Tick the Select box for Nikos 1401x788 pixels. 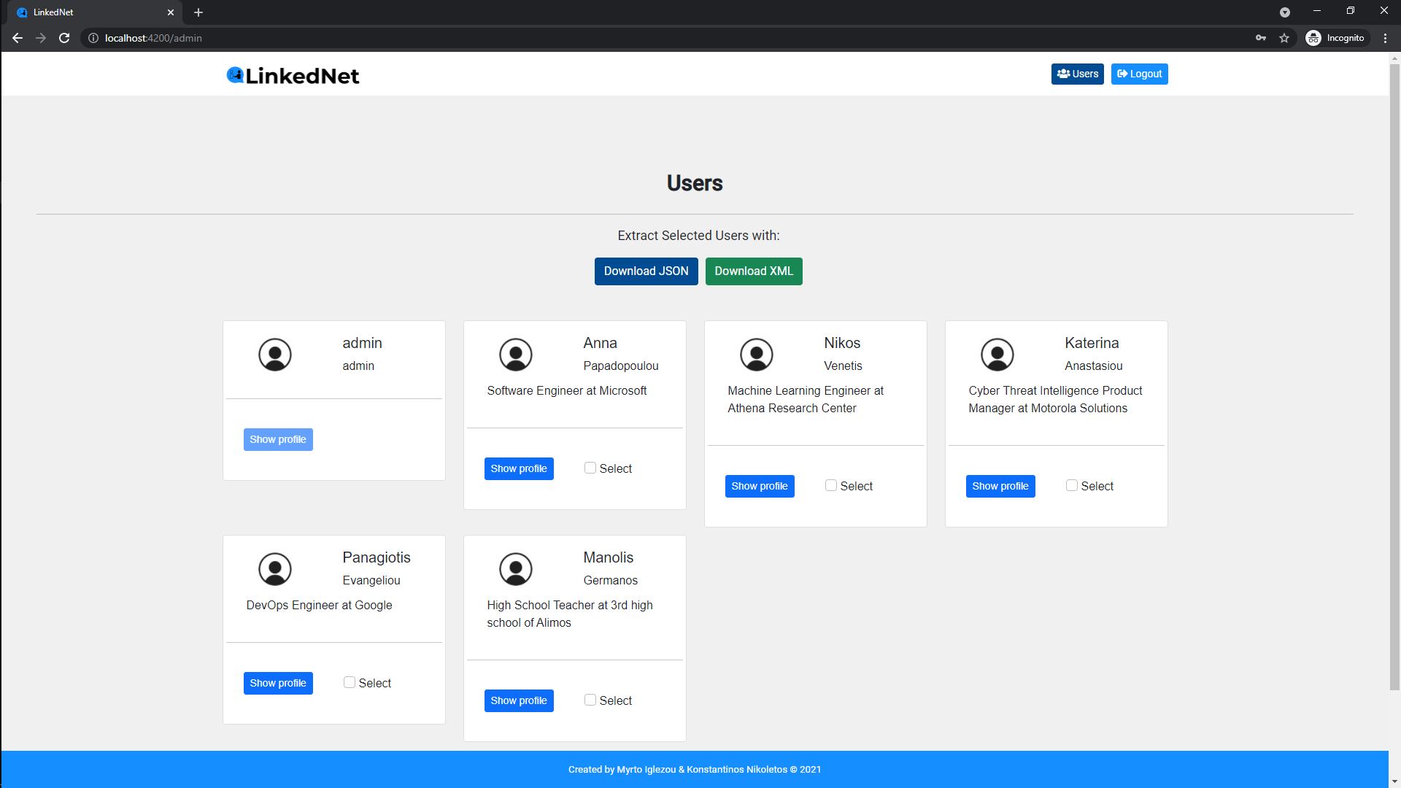point(831,485)
